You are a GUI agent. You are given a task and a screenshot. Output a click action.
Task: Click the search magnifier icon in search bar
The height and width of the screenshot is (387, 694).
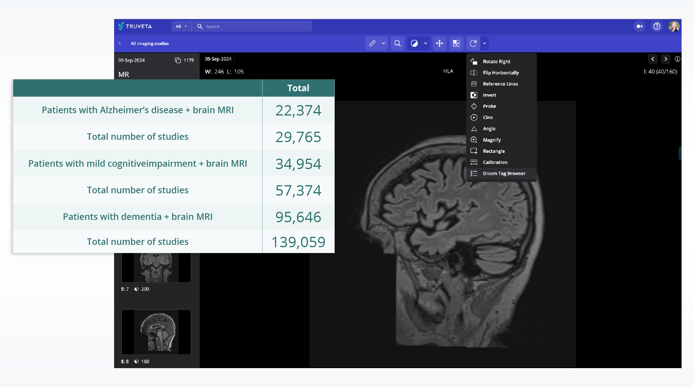click(200, 27)
